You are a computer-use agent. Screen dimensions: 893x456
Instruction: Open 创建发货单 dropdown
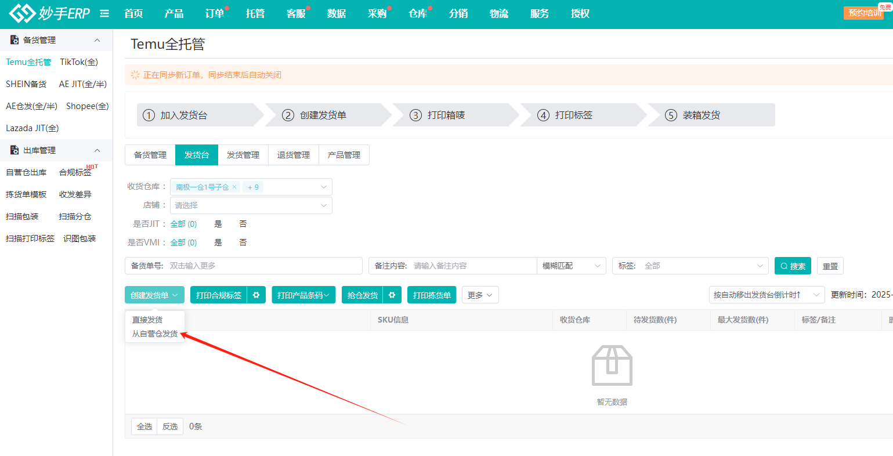[154, 295]
